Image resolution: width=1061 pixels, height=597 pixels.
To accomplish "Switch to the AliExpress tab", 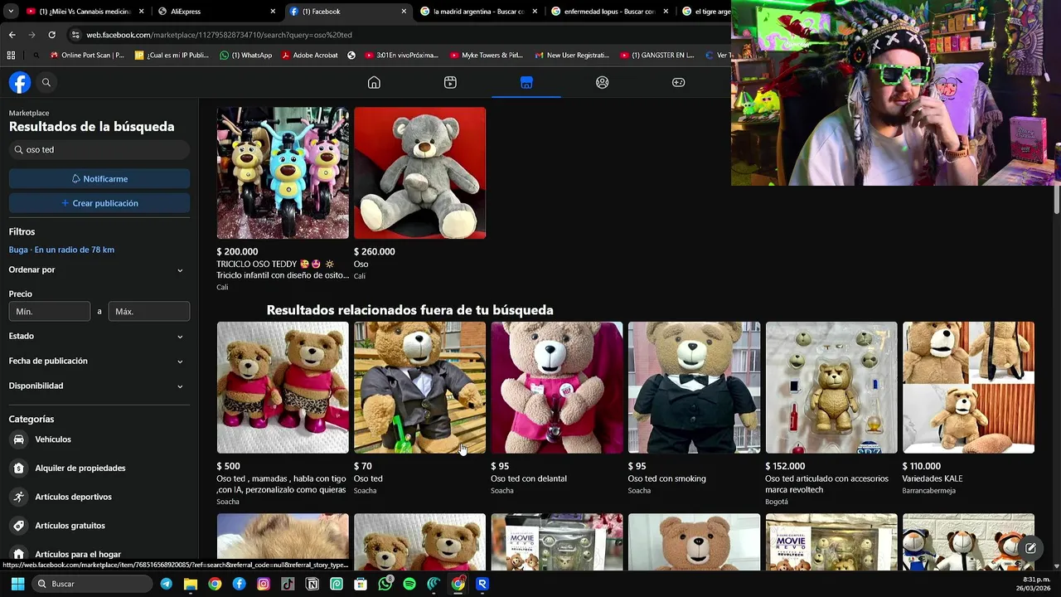I will (217, 12).
